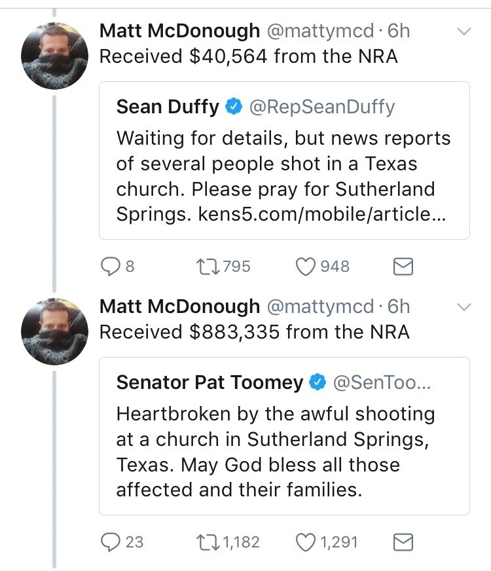
Task: Share the second tweet via message icon
Action: click(x=402, y=542)
